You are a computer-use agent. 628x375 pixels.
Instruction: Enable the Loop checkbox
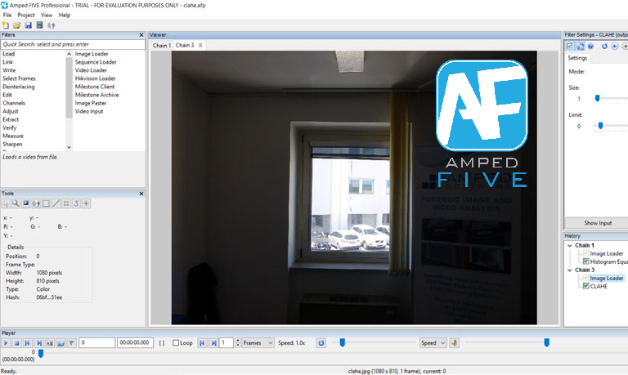point(176,343)
